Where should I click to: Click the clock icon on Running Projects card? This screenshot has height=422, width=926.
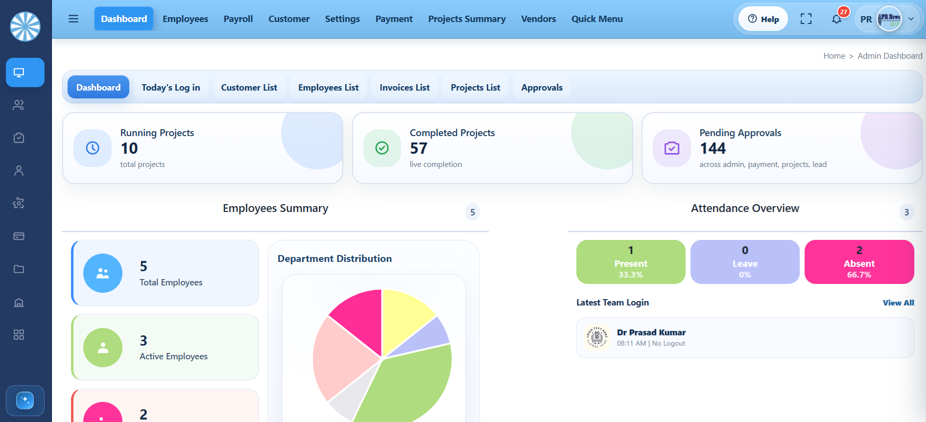pos(93,148)
